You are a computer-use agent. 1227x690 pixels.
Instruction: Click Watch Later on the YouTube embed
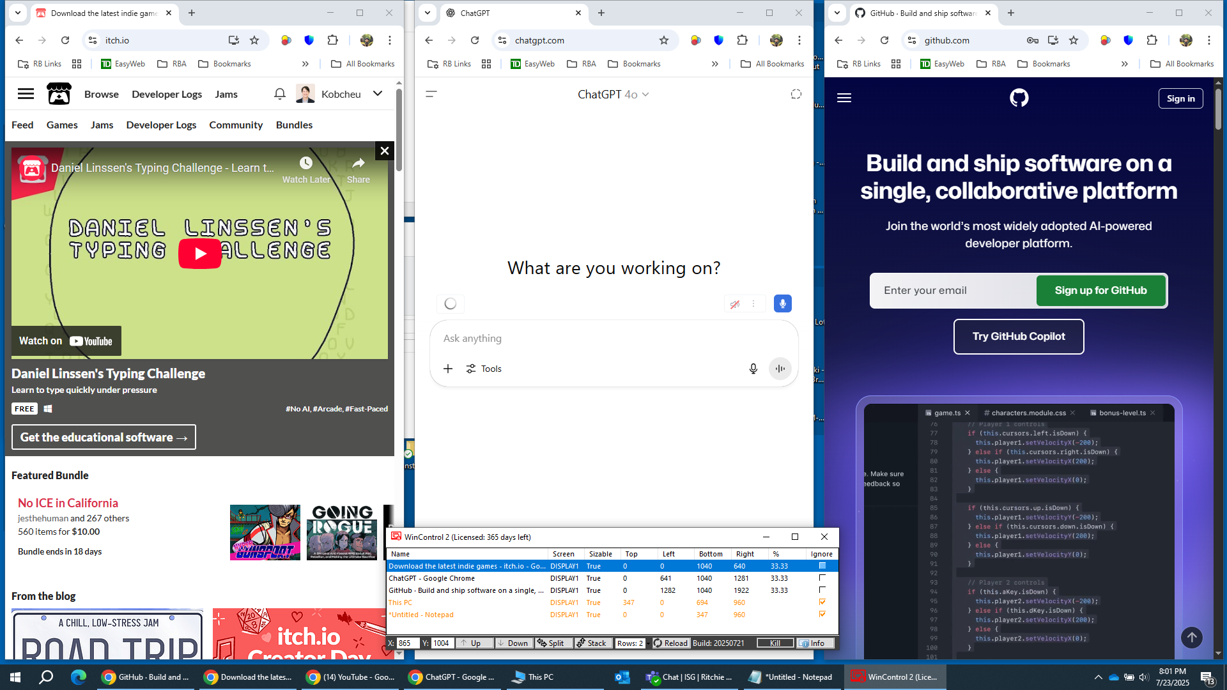(306, 171)
